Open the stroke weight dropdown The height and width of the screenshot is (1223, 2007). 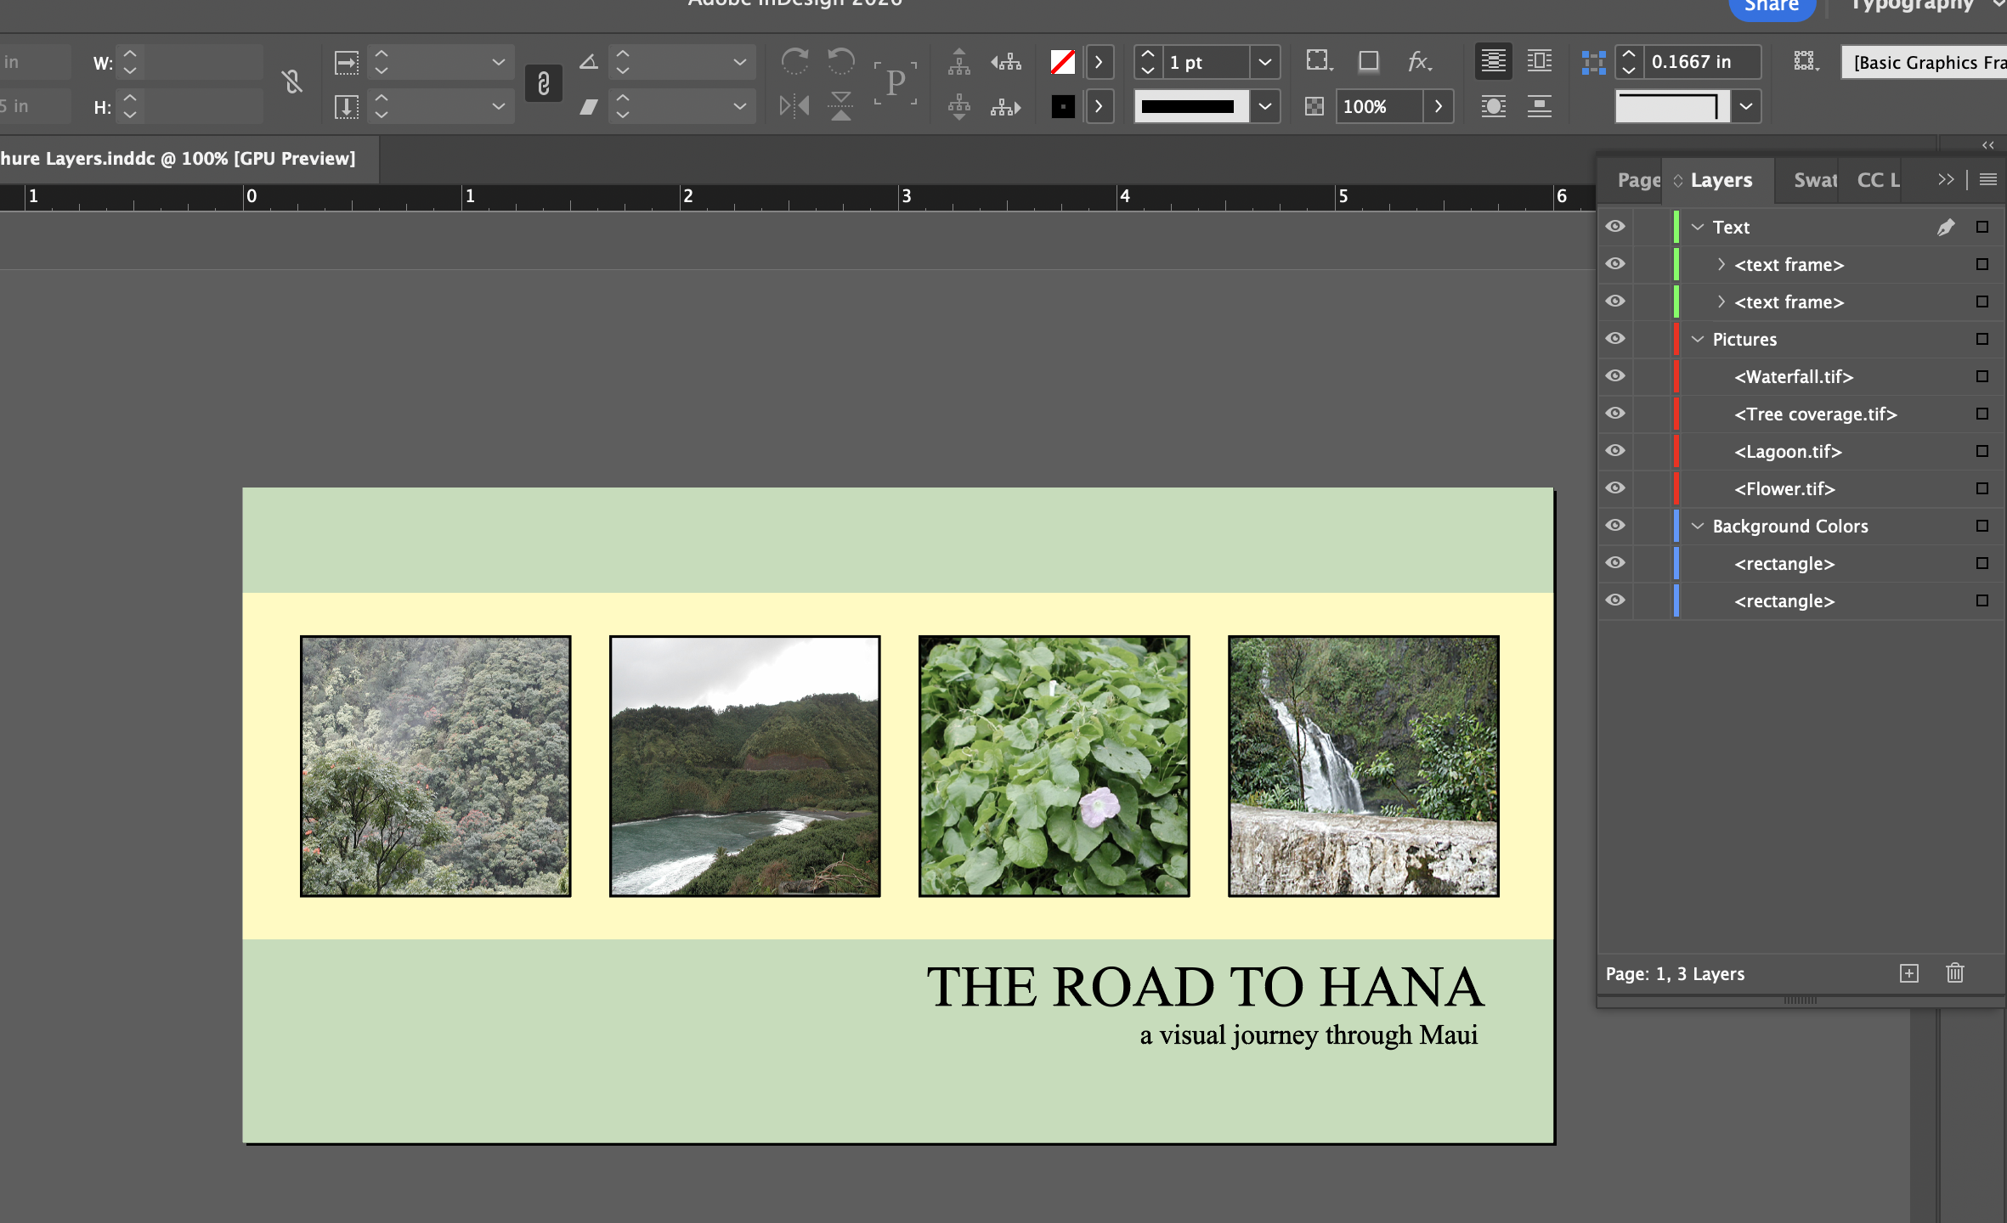(x=1264, y=62)
